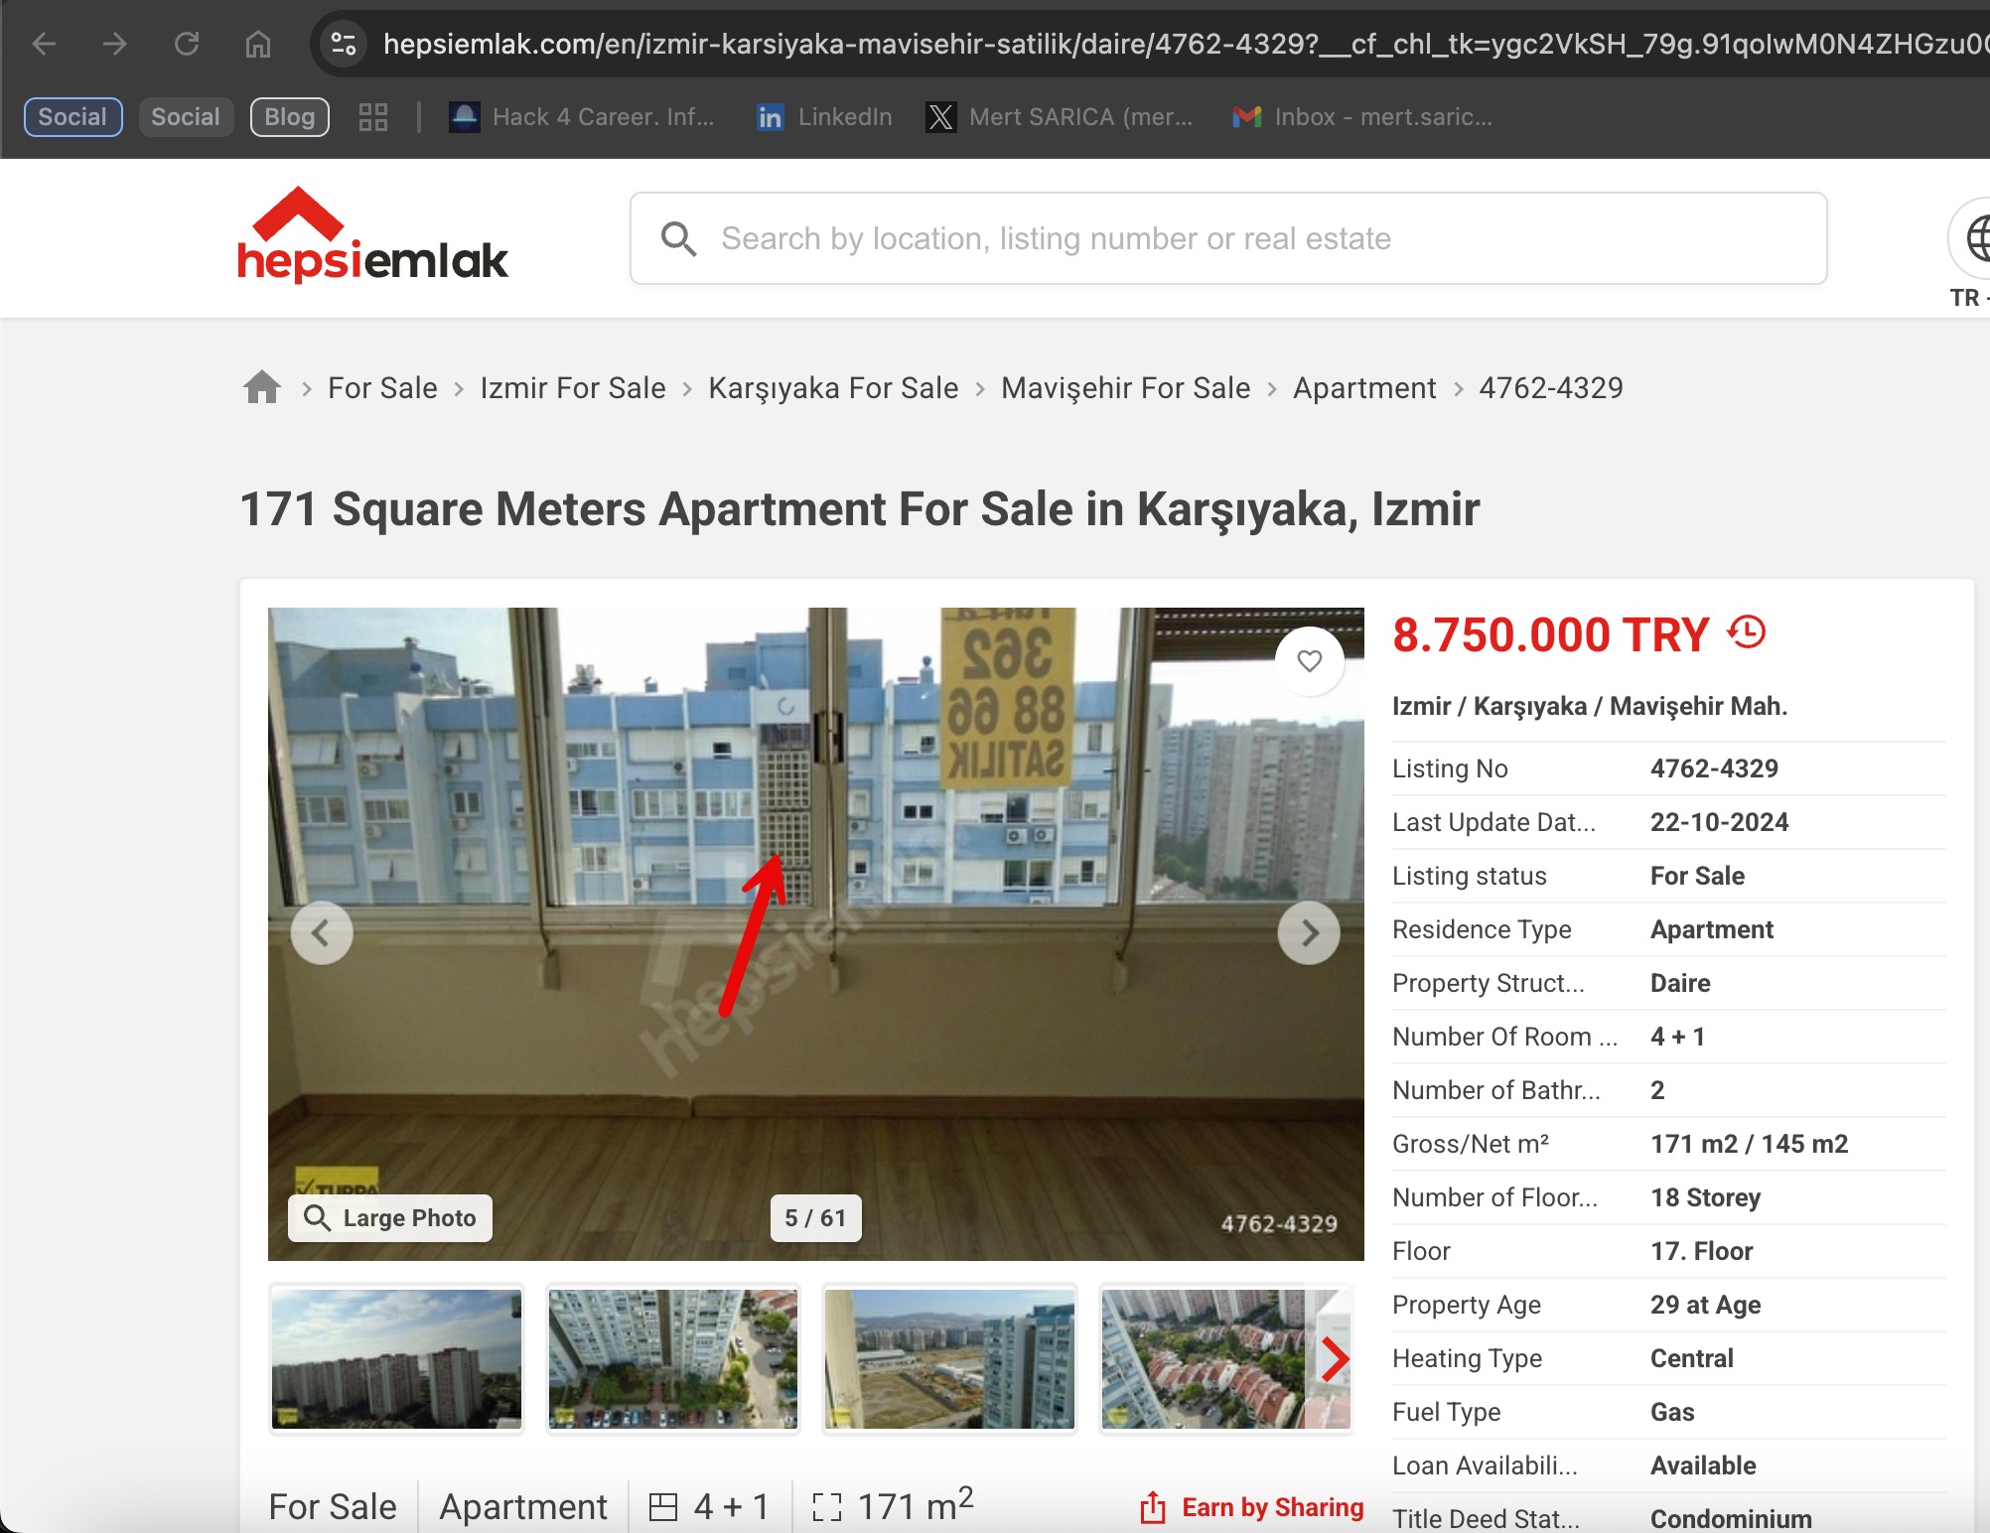Click the first aerial photo thumbnail
This screenshot has width=1990, height=1533.
click(x=395, y=1358)
